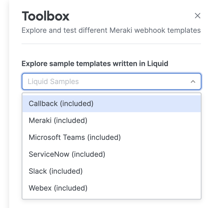Select the ServiceNow (included) template
This screenshot has width=214, height=208.
click(112, 154)
